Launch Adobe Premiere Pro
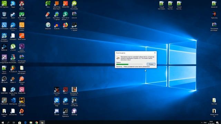Viewport: 221px width, 124px height. point(22,48)
